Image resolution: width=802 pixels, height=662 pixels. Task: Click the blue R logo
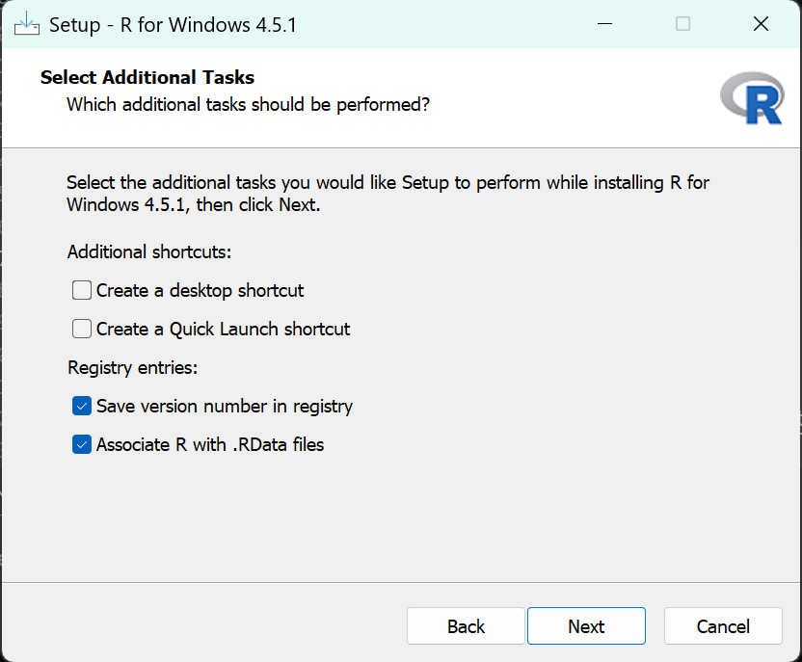click(x=751, y=101)
